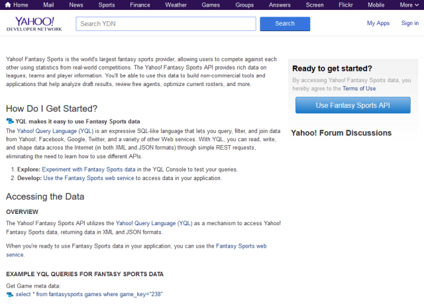Click the blue Search button
This screenshot has height=304, width=424.
click(285, 24)
